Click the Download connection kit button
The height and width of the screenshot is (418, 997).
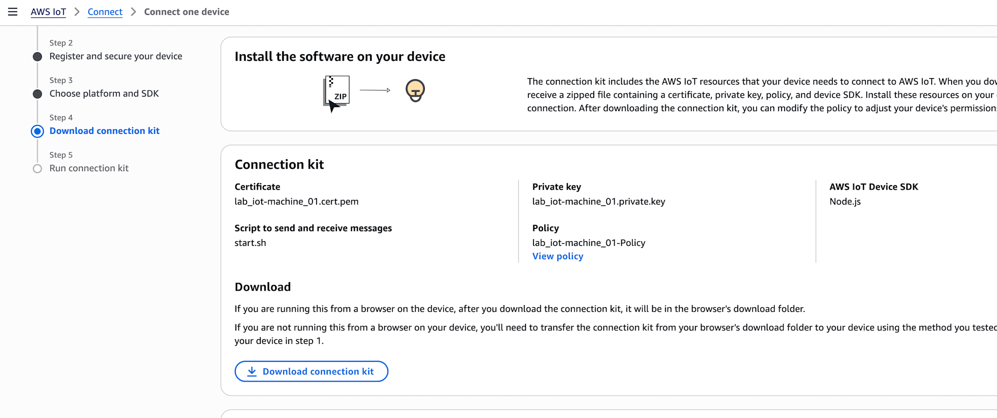click(x=311, y=372)
